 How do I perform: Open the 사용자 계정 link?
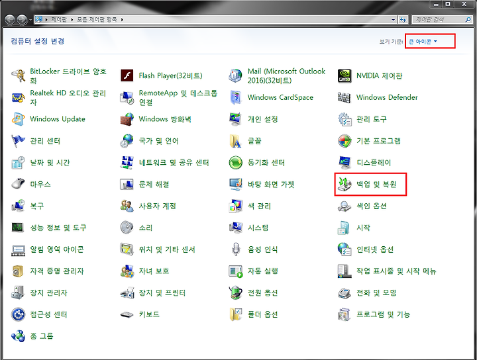tap(158, 206)
